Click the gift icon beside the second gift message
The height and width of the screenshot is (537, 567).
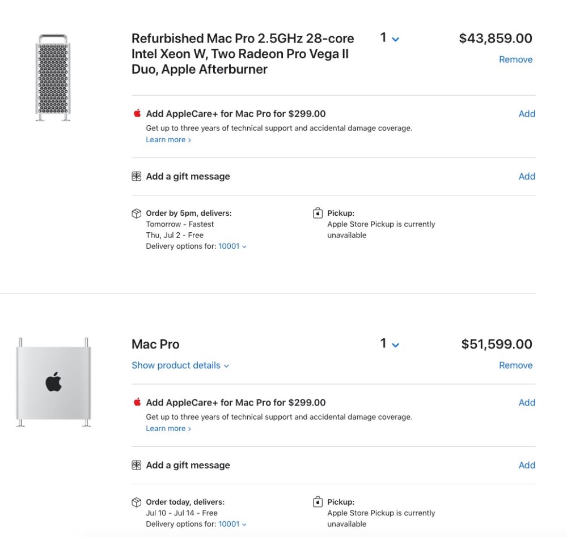[x=136, y=465]
